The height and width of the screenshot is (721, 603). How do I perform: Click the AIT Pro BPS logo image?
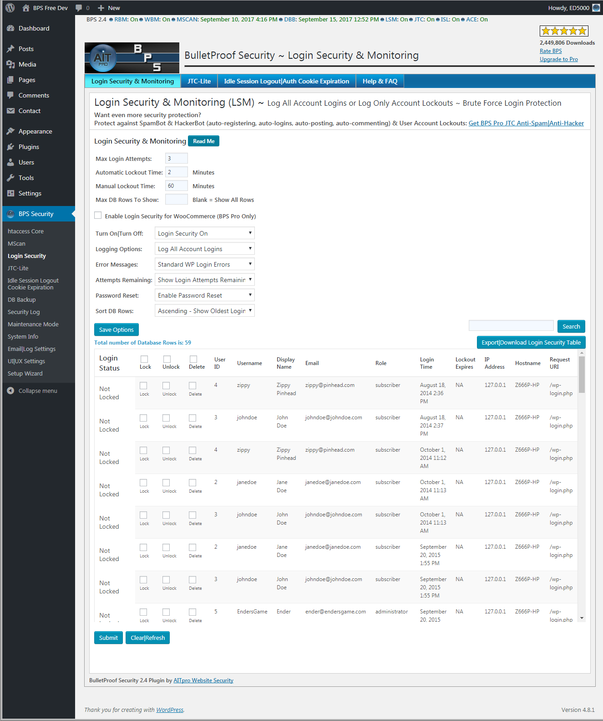(132, 58)
